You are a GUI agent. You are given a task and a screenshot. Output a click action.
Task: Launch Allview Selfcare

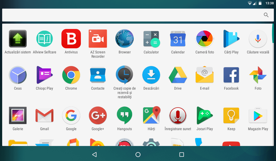pyautogui.click(x=44, y=39)
